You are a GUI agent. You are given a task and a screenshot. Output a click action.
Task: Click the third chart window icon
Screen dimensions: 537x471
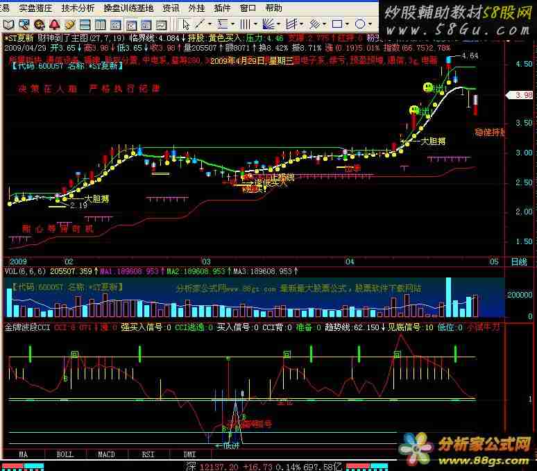[146, 25]
